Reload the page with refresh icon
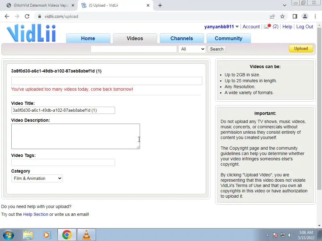 click(x=27, y=16)
